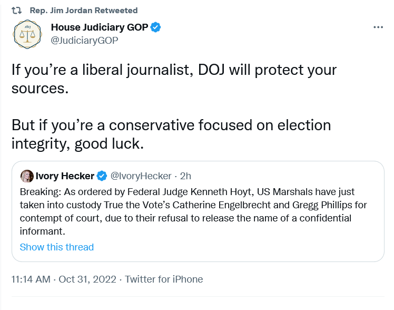Click the 2h timestamp on quoted tweet
The height and width of the screenshot is (310, 394).
(185, 176)
